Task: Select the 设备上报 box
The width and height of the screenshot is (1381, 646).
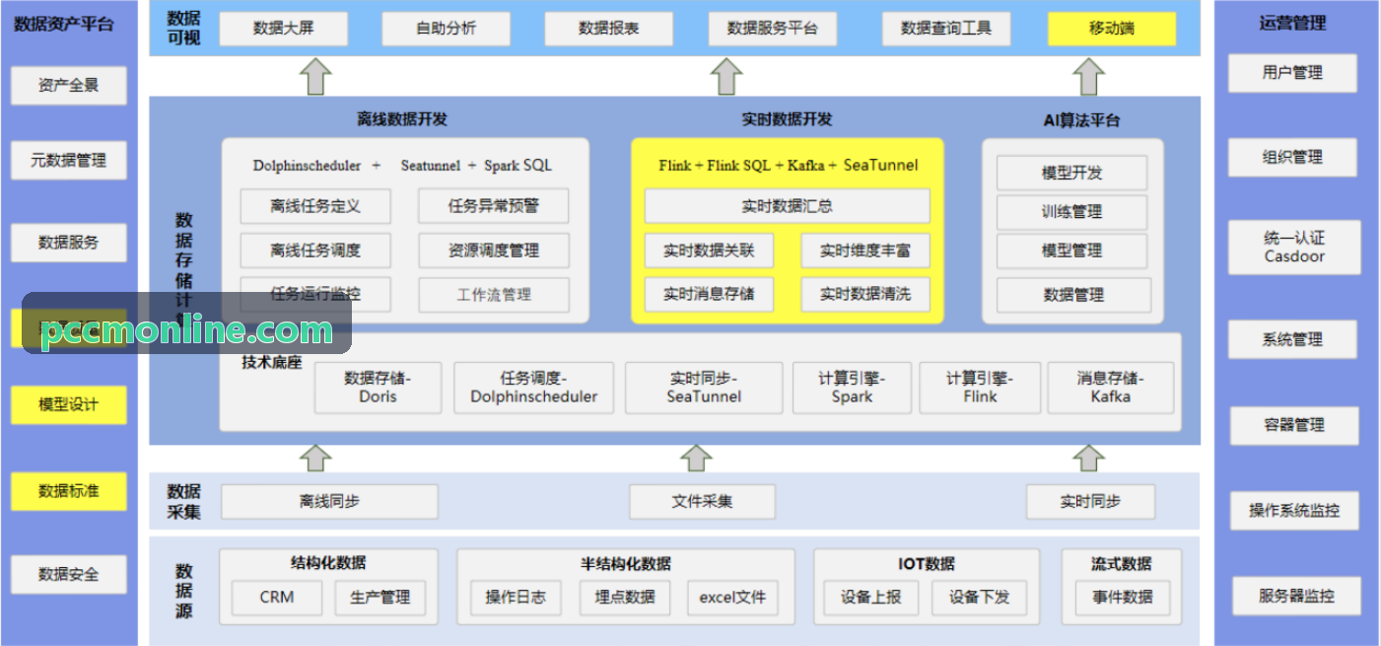Action: click(871, 598)
